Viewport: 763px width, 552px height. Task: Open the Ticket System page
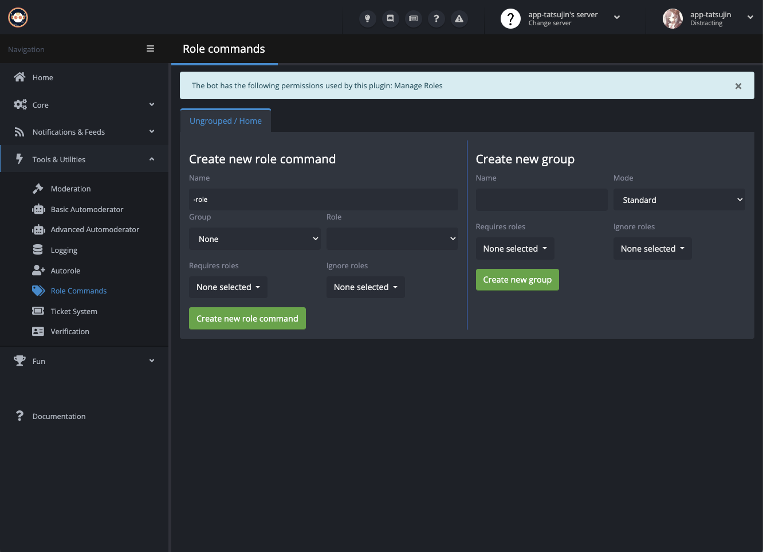coord(74,311)
